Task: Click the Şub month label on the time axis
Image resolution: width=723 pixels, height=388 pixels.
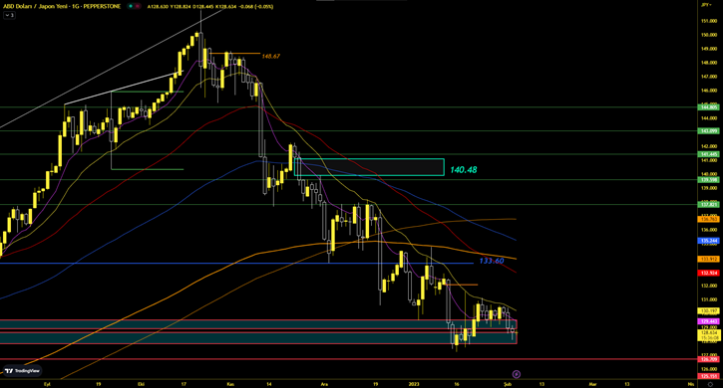Action: pyautogui.click(x=508, y=384)
